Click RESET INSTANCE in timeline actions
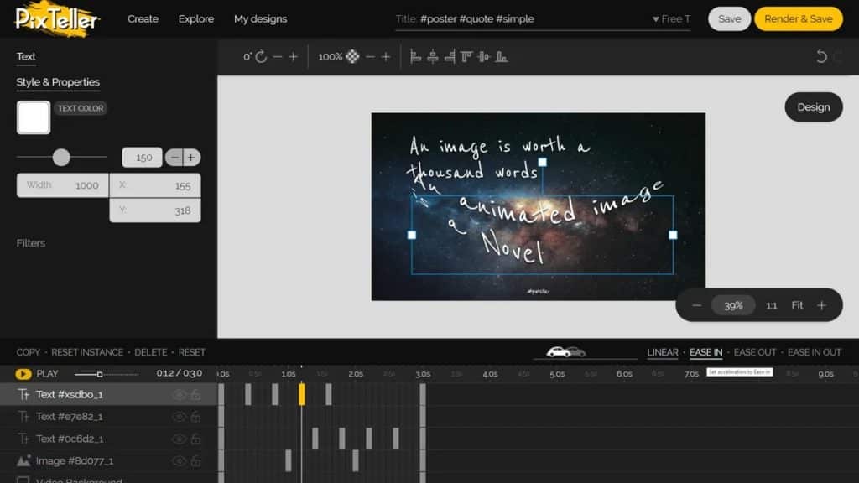The height and width of the screenshot is (483, 859). tap(87, 352)
